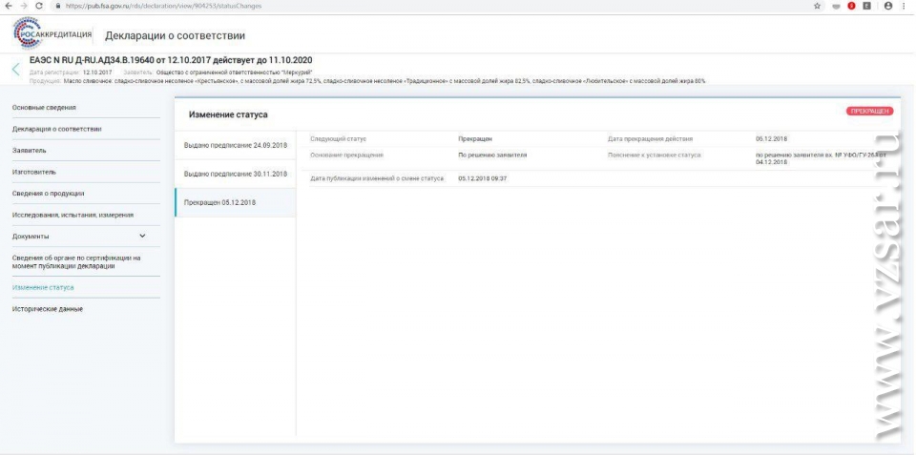Go back using the teal chevron arrow
This screenshot has width=916, height=455.
pyautogui.click(x=15, y=70)
